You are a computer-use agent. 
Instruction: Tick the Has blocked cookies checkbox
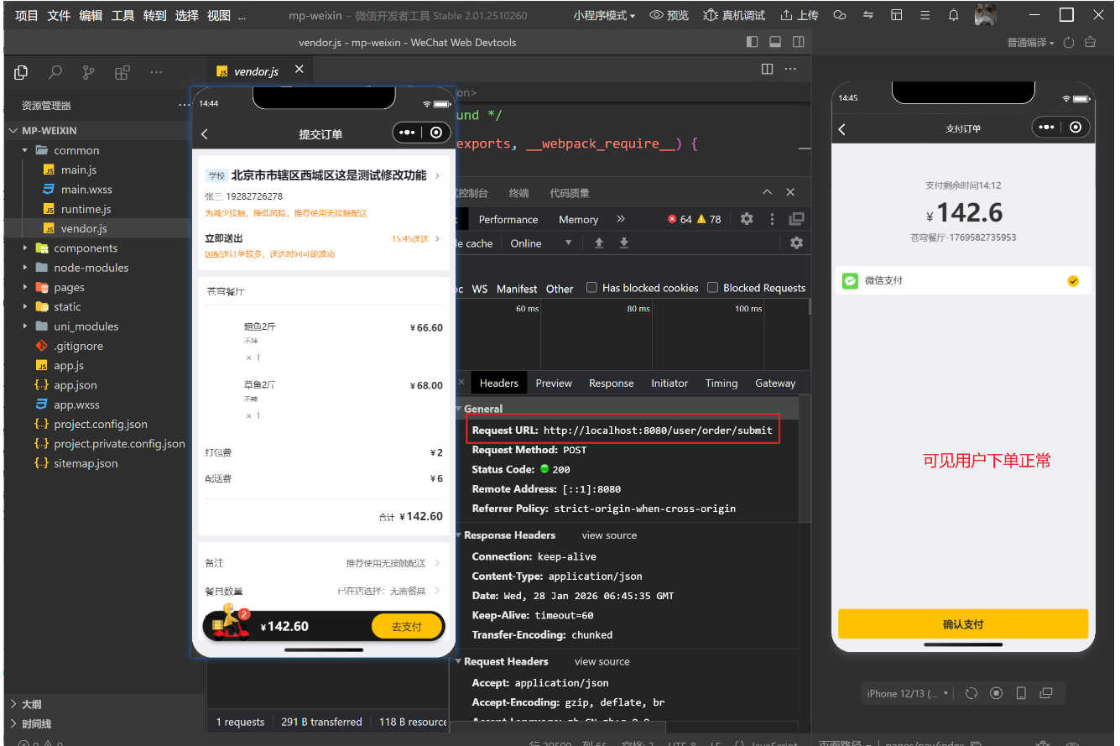(591, 287)
